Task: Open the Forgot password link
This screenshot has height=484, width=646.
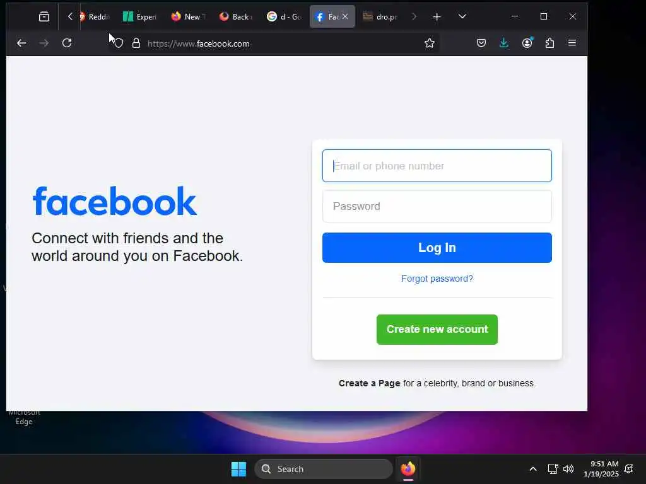Action: 437,279
